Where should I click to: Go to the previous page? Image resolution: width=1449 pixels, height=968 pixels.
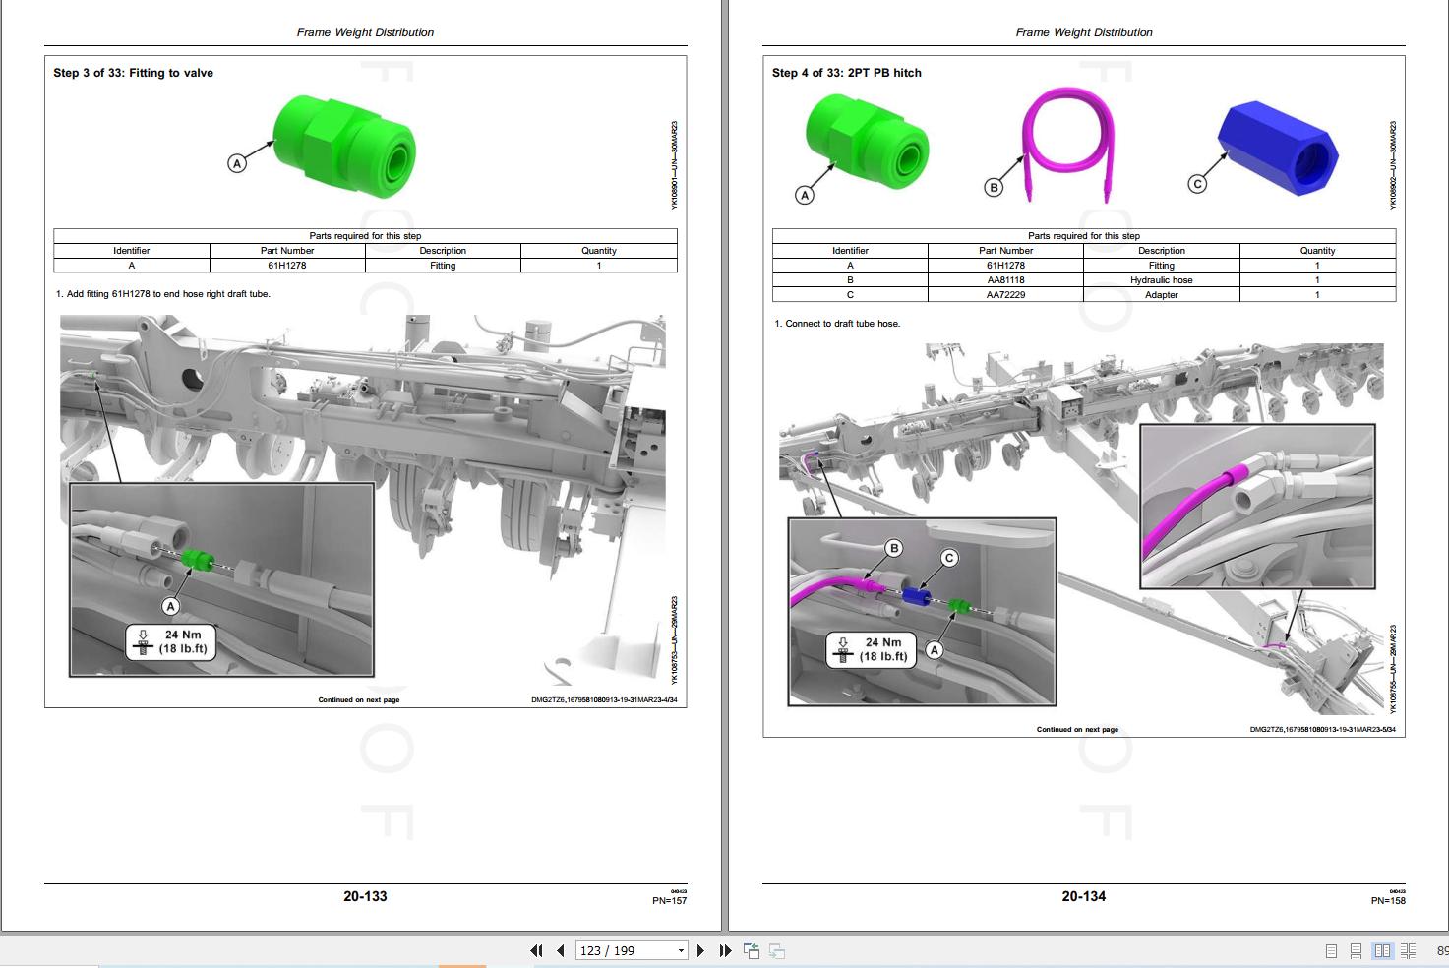tap(560, 950)
